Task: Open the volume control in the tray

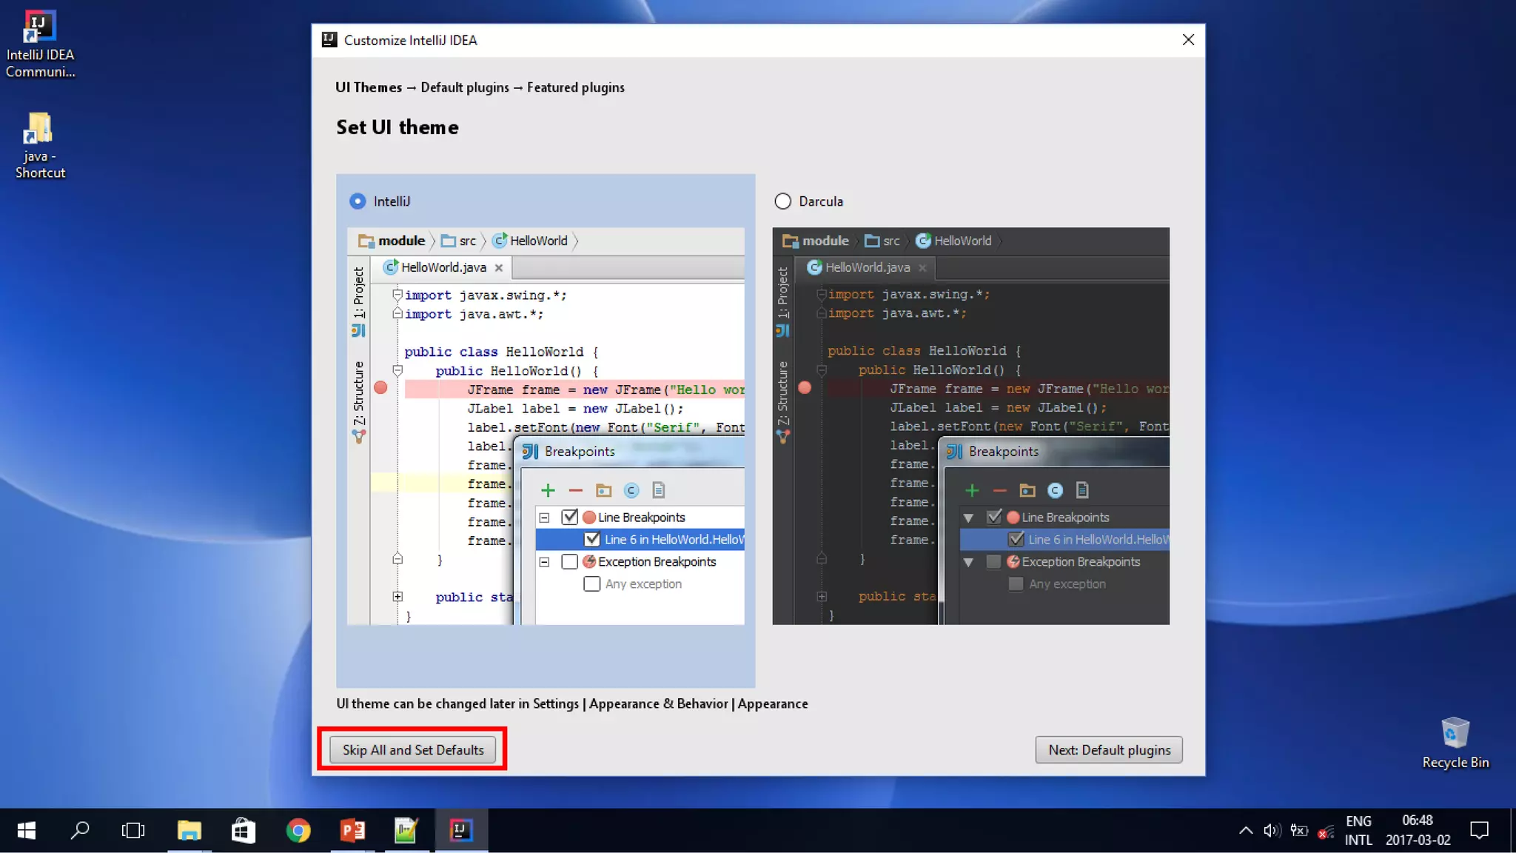Action: point(1272,830)
